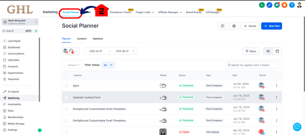Click the blue Ask AI sparkle icon
This screenshot has width=305, height=135.
(269, 5)
